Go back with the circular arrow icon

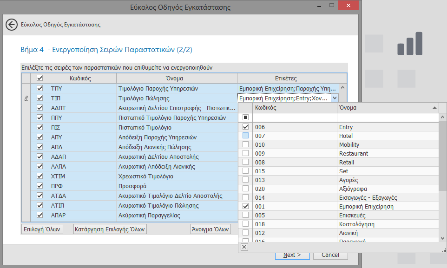tap(12, 25)
